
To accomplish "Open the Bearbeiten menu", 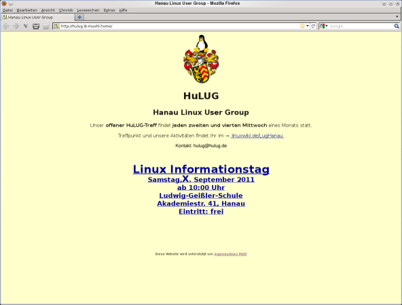I will [27, 10].
